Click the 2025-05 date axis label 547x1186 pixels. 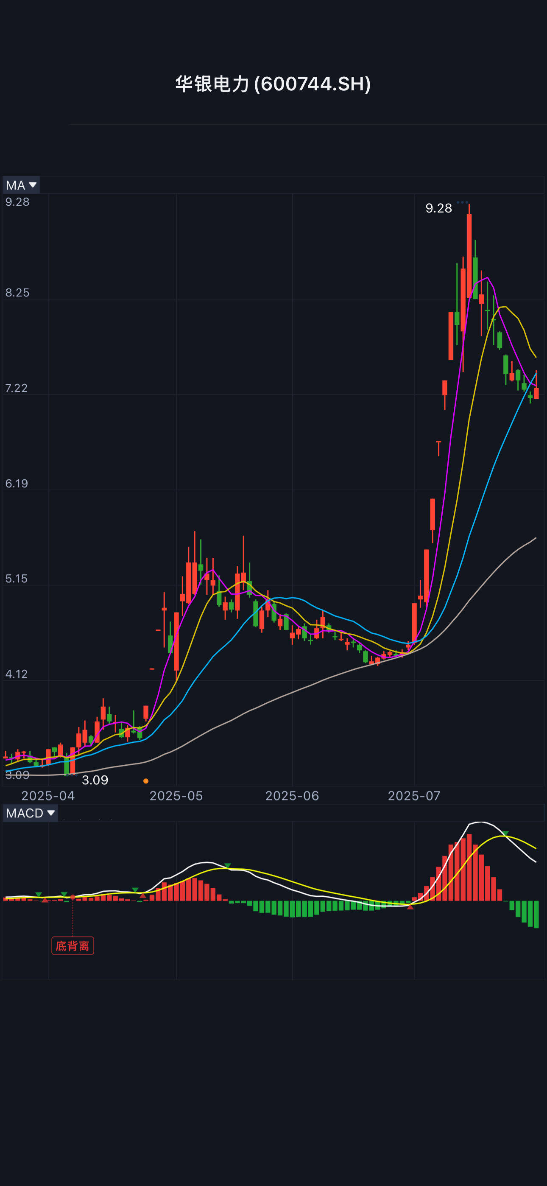176,796
